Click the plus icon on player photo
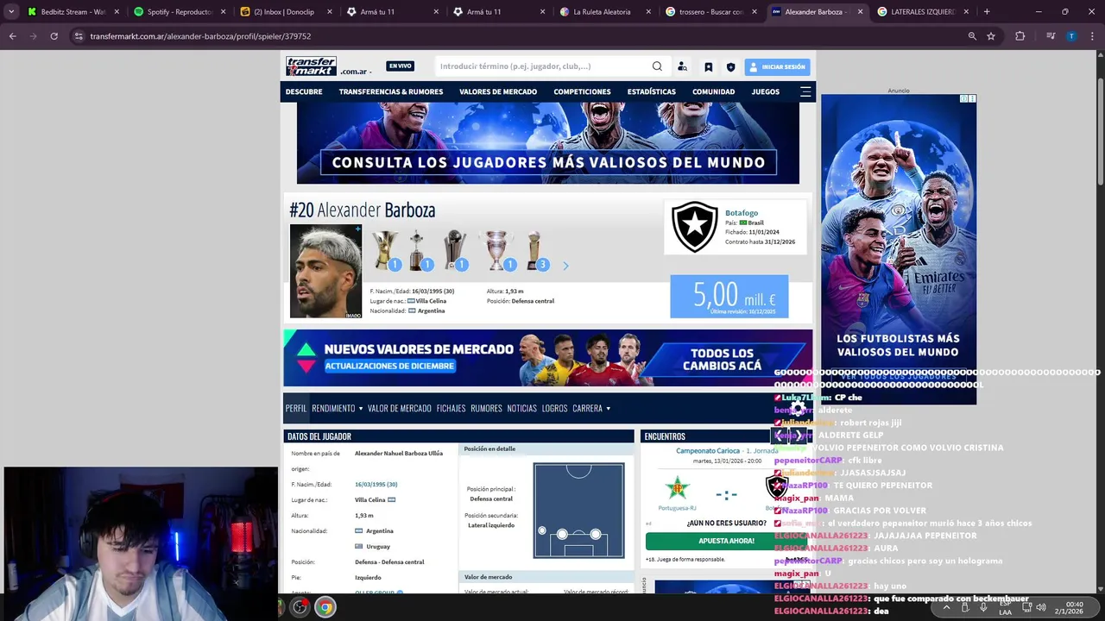Screen dimensions: 1105x621 (357, 229)
